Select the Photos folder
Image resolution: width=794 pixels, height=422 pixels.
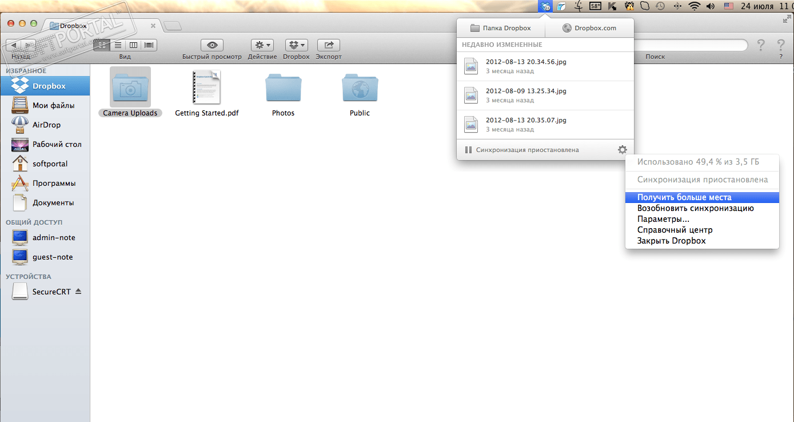[283, 94]
